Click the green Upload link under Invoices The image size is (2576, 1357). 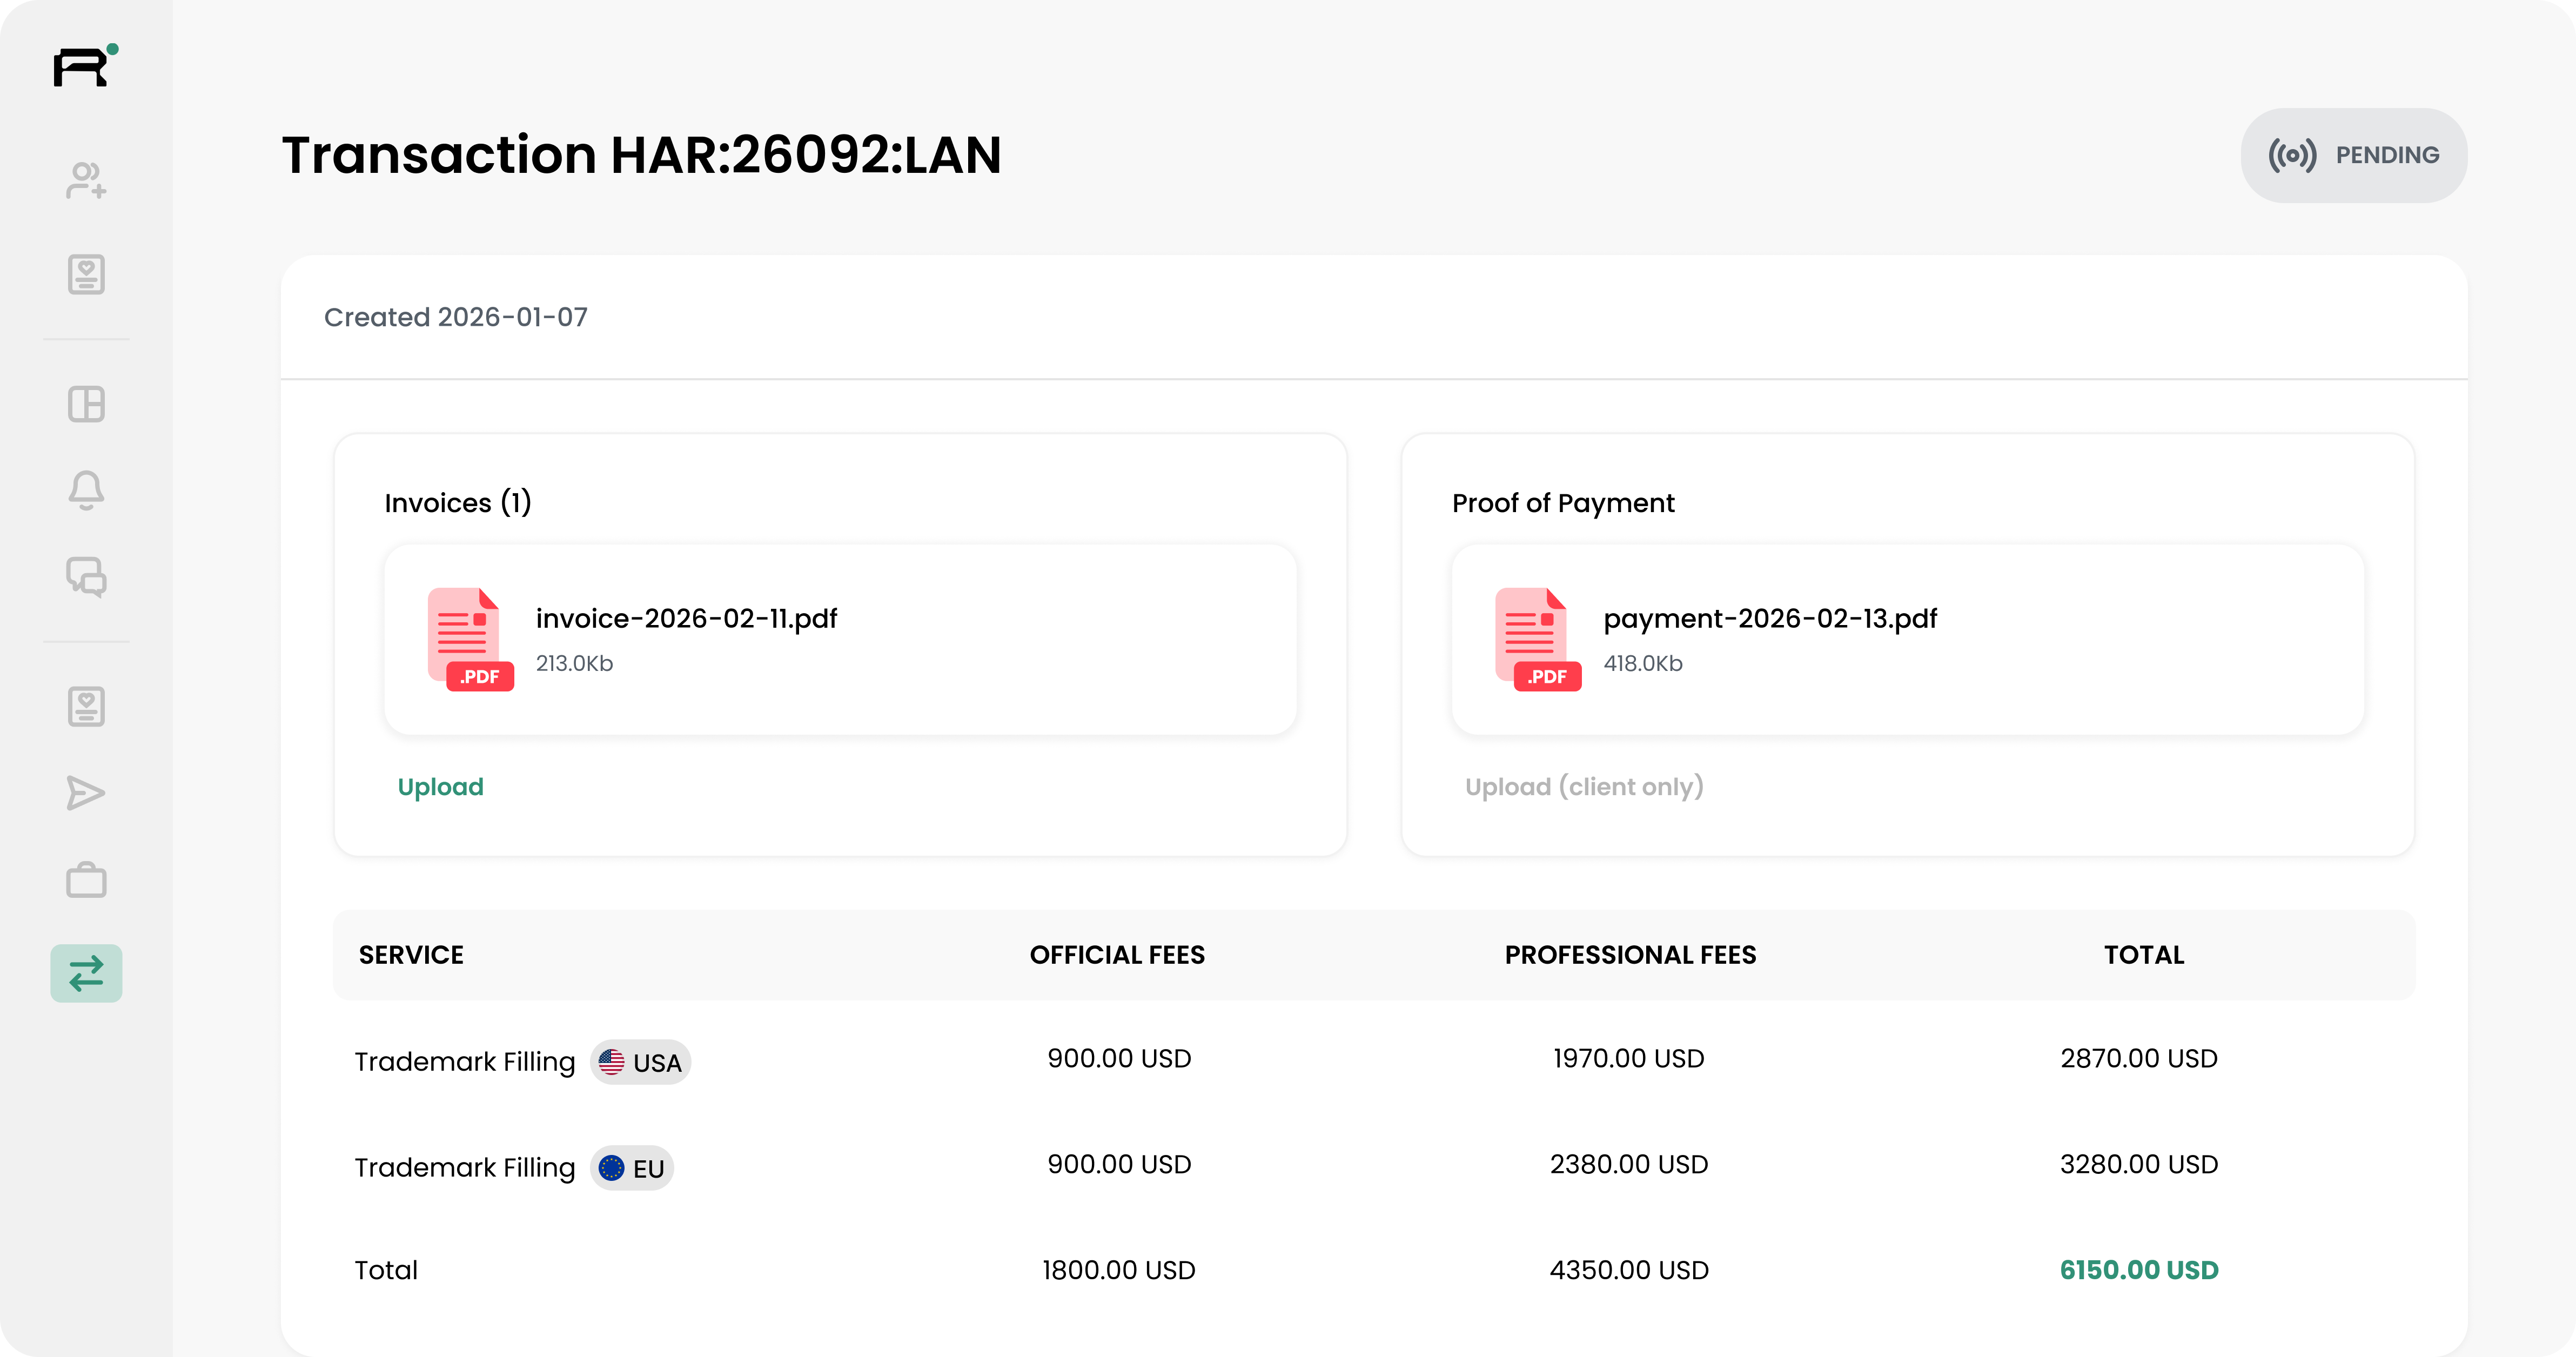point(440,787)
